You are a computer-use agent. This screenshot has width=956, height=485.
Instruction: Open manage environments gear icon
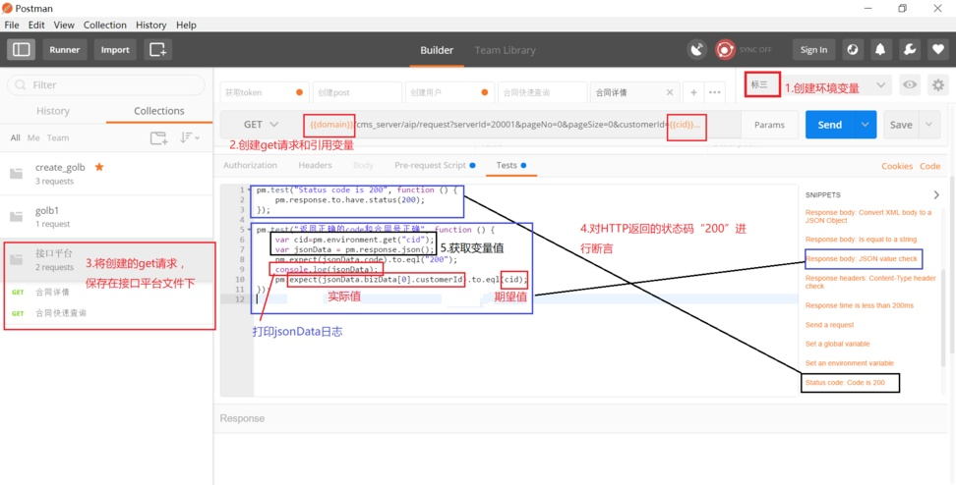pyautogui.click(x=938, y=85)
